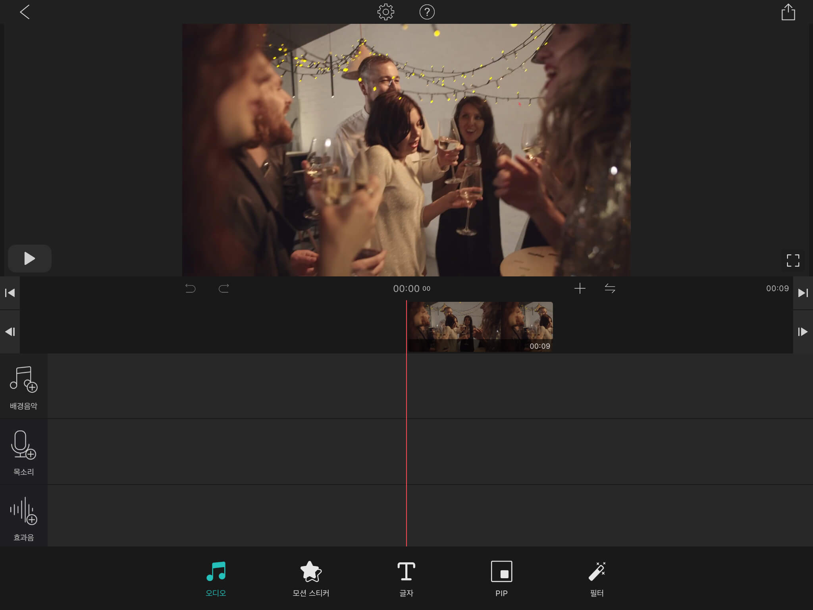
Task: Step to the next frame
Action: click(x=803, y=332)
